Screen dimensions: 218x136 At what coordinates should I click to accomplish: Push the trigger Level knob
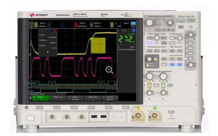[157, 38]
